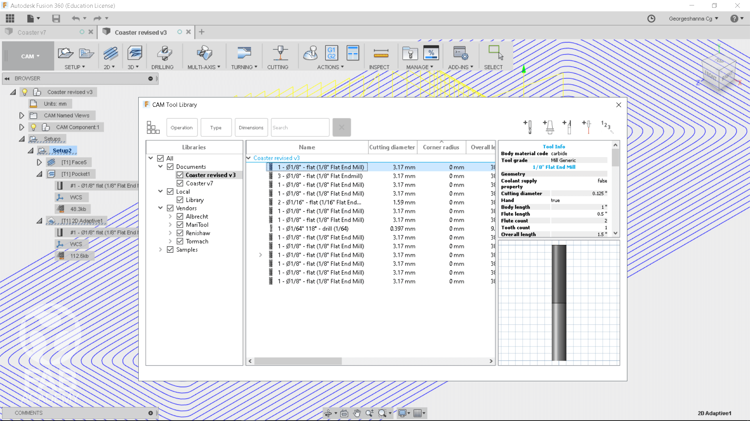Collapse the Vendors library node
The height and width of the screenshot is (421, 750).
[x=160, y=208]
